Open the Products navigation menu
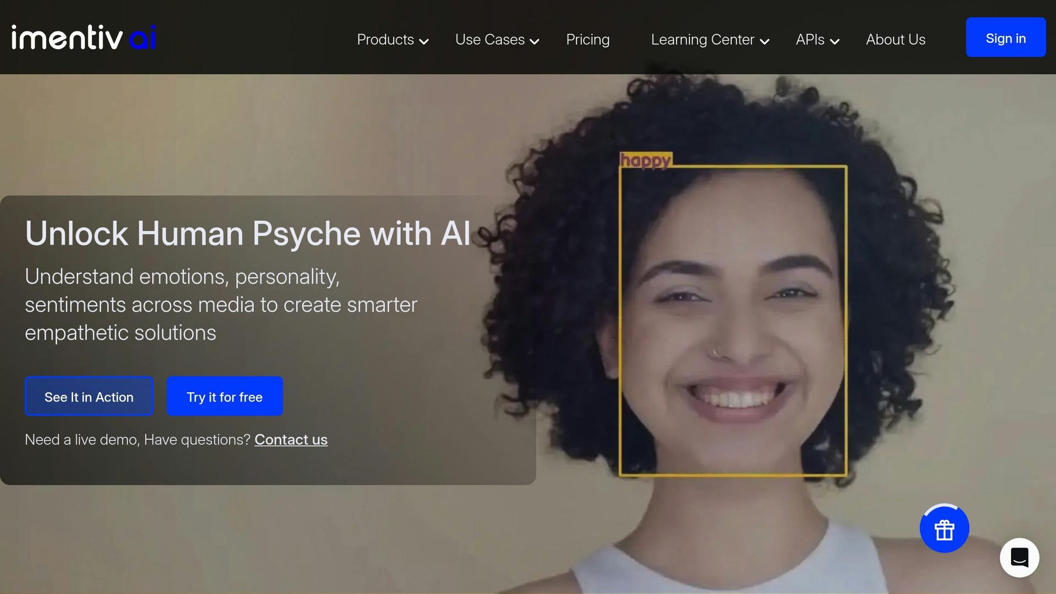 click(385, 40)
